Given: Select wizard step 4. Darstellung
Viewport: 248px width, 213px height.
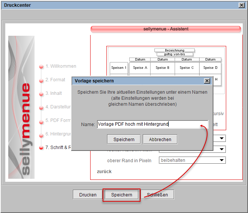Looking at the screenshot, I should point(58,107).
